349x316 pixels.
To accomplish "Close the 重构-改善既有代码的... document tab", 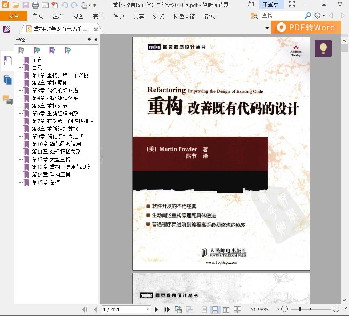I will (x=96, y=29).
